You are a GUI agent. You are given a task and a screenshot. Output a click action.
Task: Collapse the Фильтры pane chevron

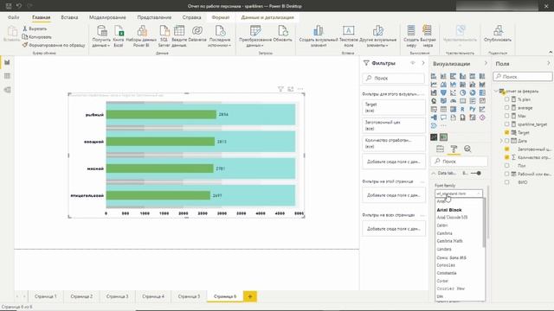[x=423, y=63]
